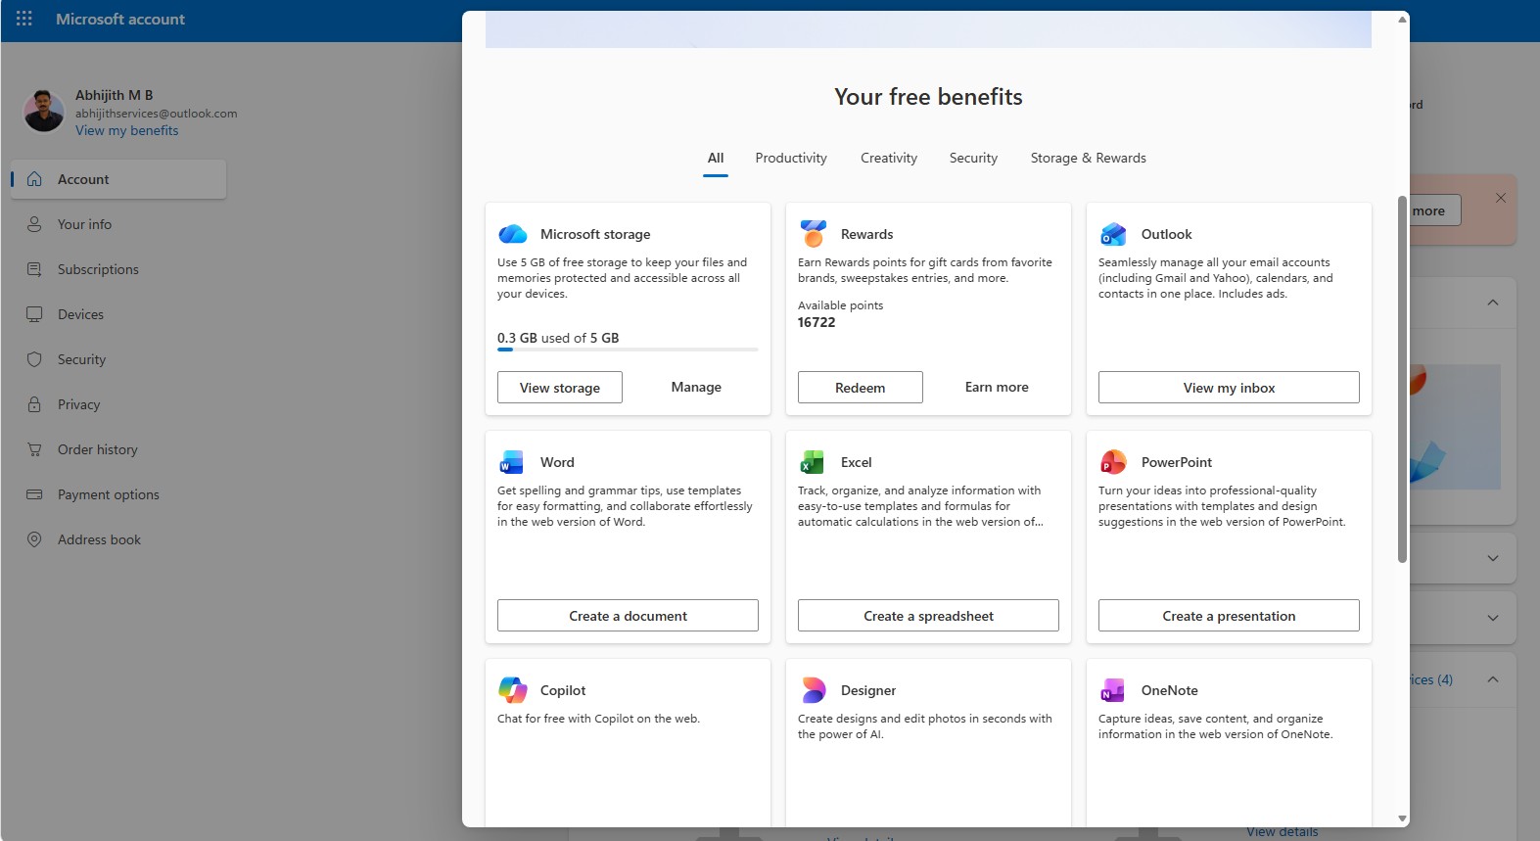Viewport: 1540px width, 841px height.
Task: Click the View details link in background
Action: pyautogui.click(x=1283, y=832)
